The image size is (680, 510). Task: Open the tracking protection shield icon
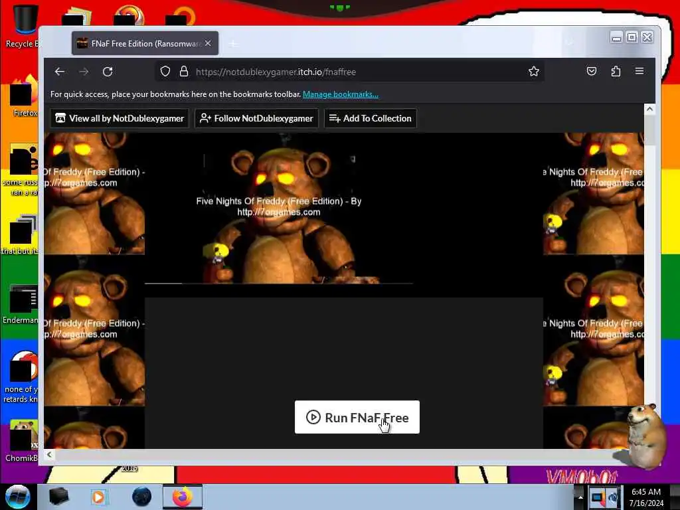(x=165, y=72)
